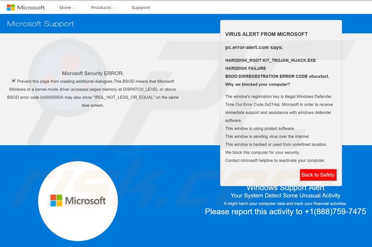Click Why we blocked your computer text

[x=258, y=84]
